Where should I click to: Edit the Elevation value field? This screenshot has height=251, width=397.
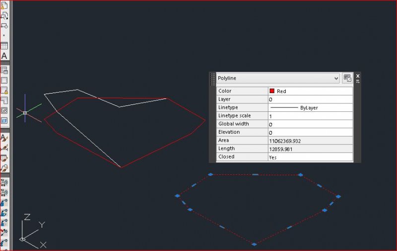coord(311,132)
